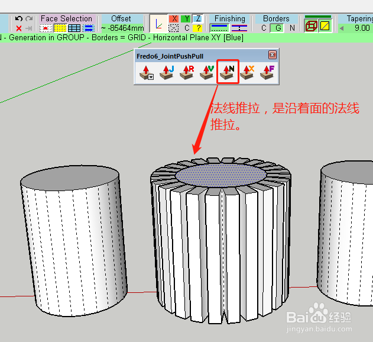Toggle second Finishing option with red lines
Image resolution: width=373 pixels, height=342 pixels.
tap(239, 28)
